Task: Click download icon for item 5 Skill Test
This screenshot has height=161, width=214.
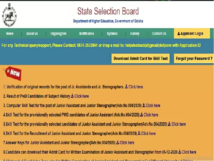Action: pyautogui.click(x=169, y=124)
